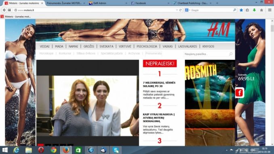Expand the search engine selector dropdown
The width and height of the screenshot is (274, 154).
tap(188, 10)
